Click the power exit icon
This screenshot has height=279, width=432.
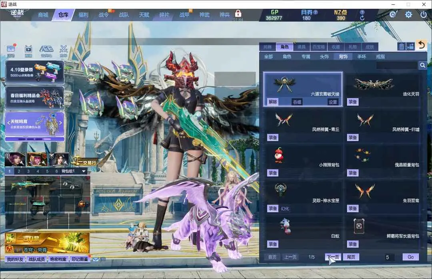424,15
